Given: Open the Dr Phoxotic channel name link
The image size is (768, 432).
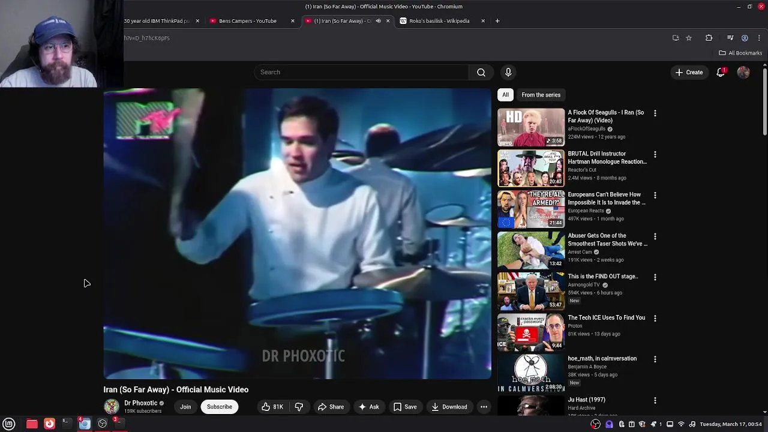Looking at the screenshot, I should (x=141, y=403).
